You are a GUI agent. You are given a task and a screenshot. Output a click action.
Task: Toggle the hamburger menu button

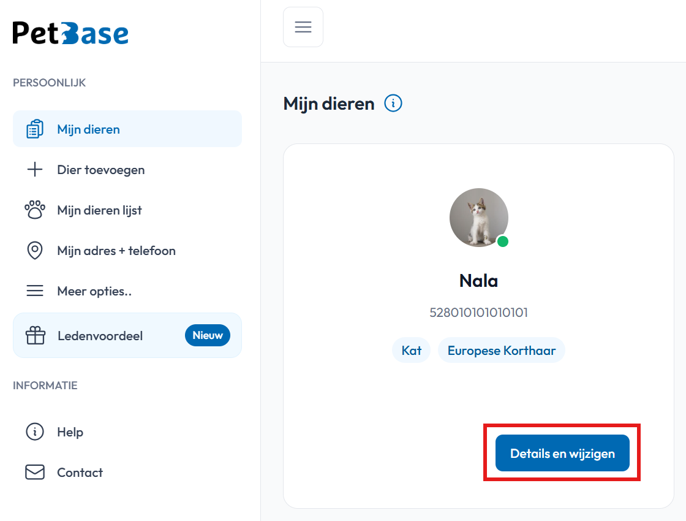click(303, 27)
